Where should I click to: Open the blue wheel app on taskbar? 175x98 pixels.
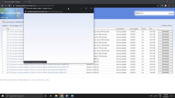click(67, 96)
